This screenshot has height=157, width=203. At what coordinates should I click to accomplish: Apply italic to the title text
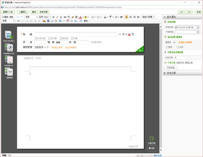point(126,34)
